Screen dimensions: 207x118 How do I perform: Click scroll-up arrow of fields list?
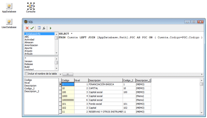point(56,59)
